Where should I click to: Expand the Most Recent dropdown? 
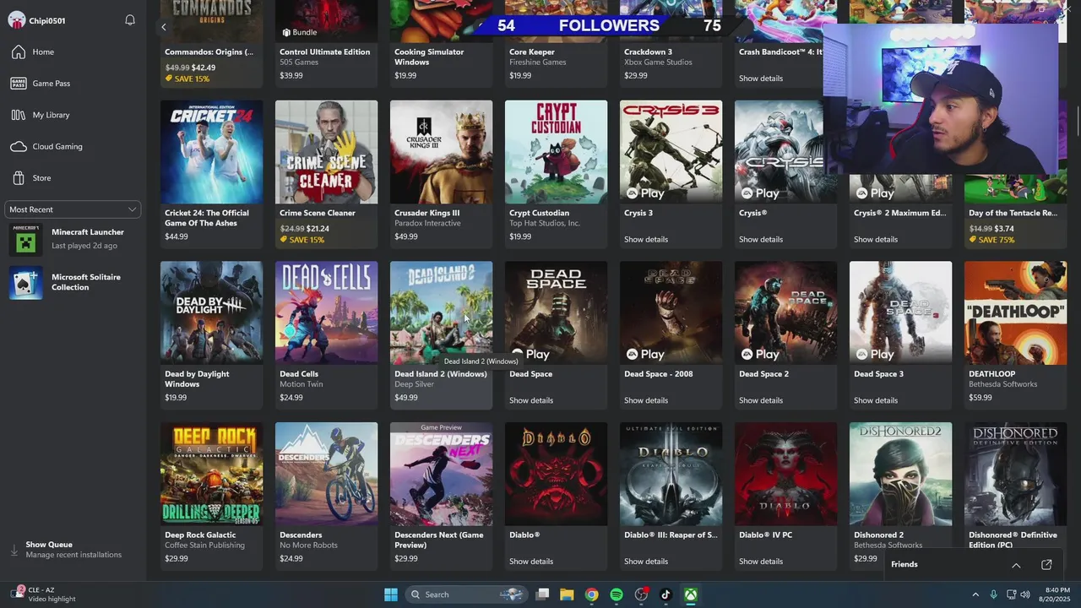[x=73, y=209]
